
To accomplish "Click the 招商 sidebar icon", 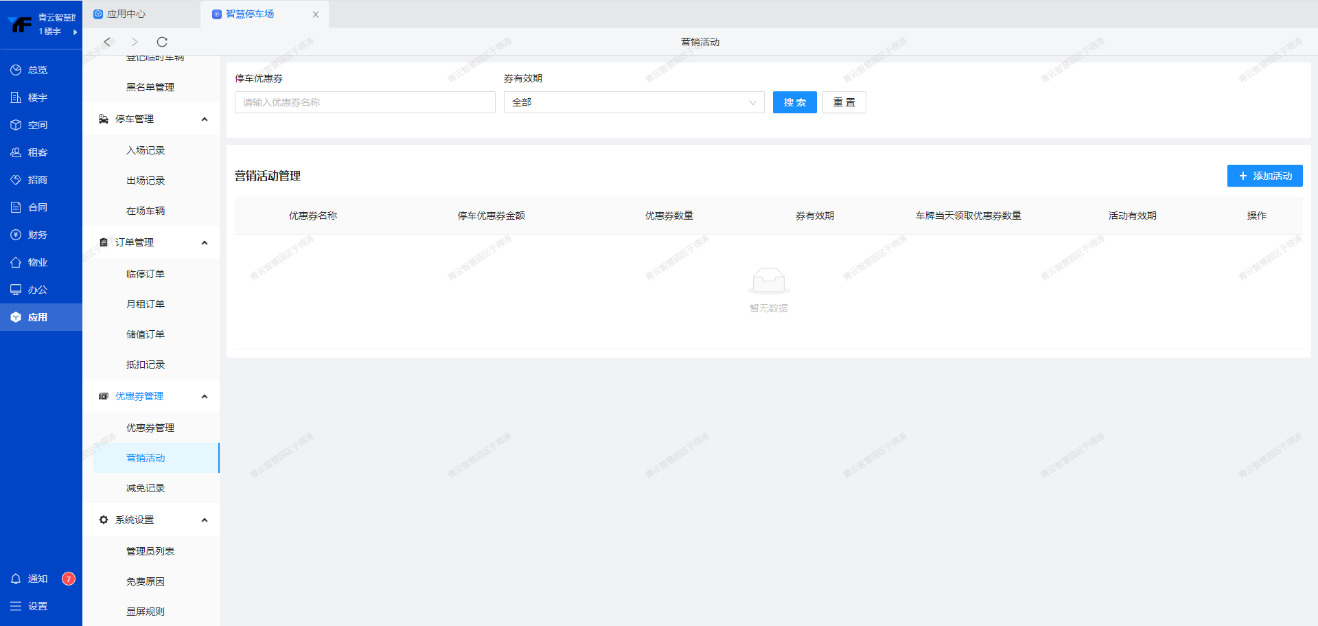I will (16, 180).
